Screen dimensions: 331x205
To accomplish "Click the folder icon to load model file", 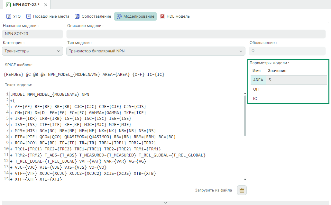I will 242,190.
